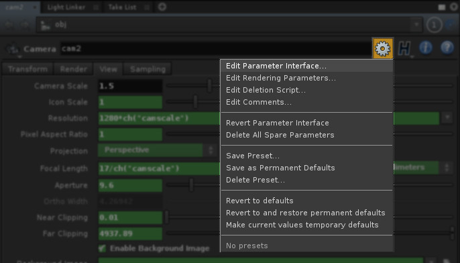This screenshot has height=263, width=460.
Task: Click the pane options icon at far top right
Action: [454, 7]
